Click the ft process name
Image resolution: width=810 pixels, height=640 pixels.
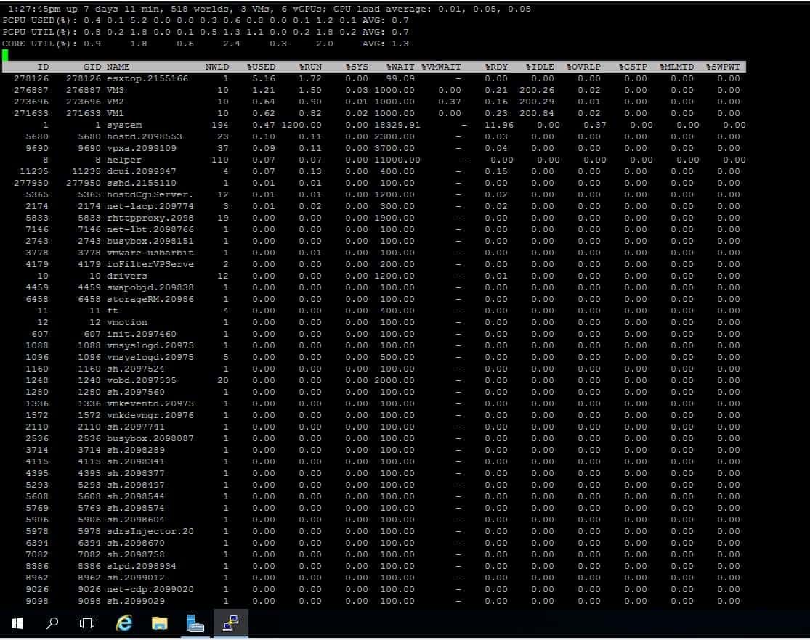(112, 311)
